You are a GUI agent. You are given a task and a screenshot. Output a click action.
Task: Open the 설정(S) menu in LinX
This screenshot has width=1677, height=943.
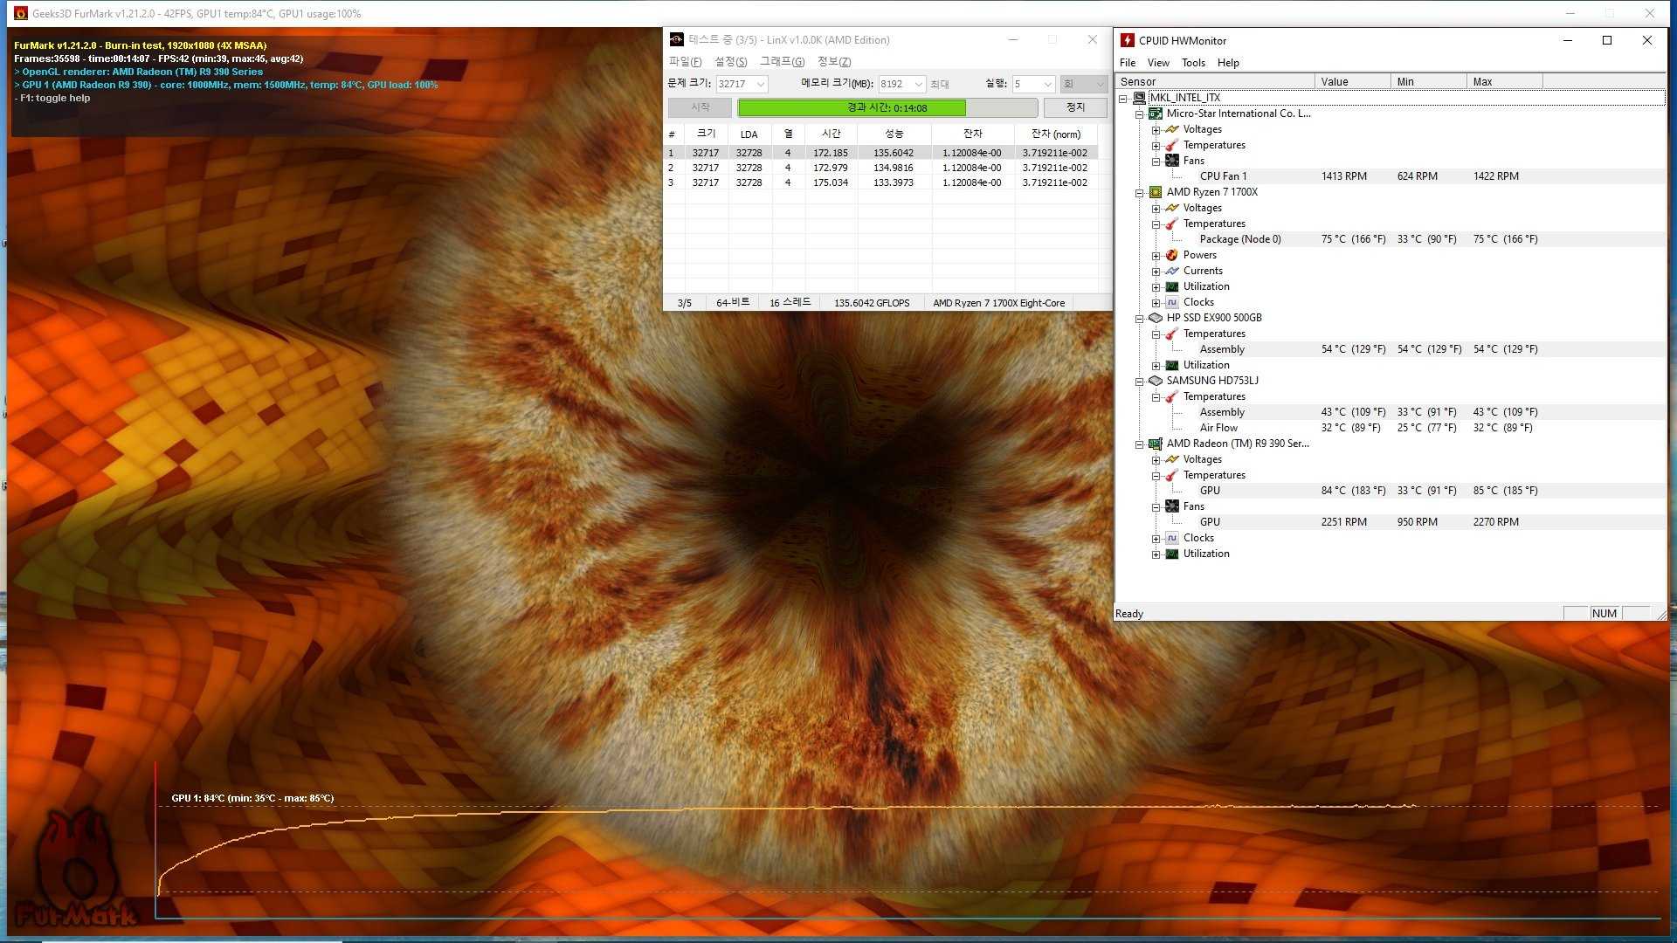(x=730, y=62)
